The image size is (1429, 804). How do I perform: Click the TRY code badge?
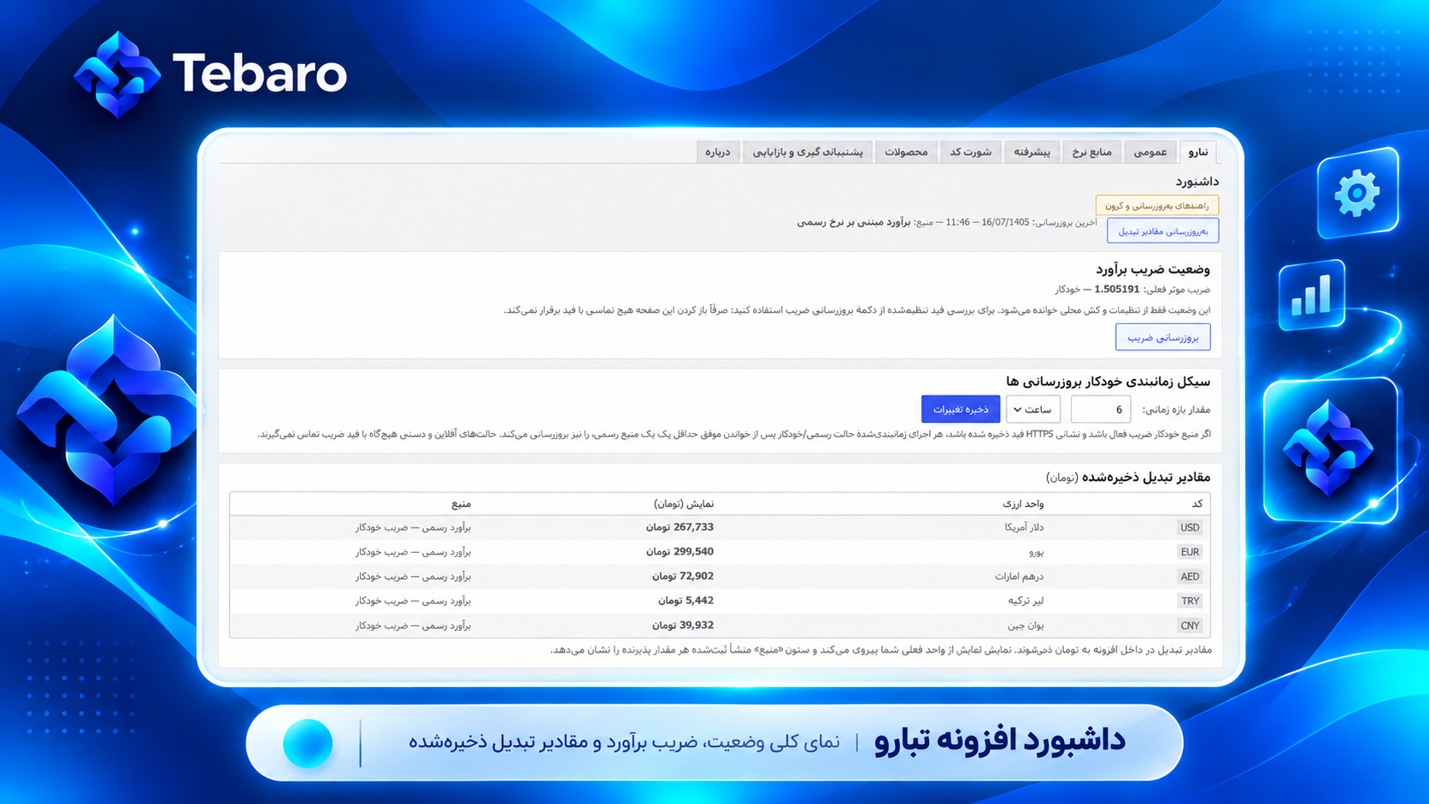click(x=1190, y=602)
